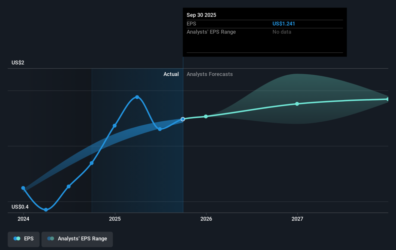Image resolution: width=396 pixels, height=250 pixels.
Task: Click the two-dot icon beside EPS legend text
Action: 17,239
